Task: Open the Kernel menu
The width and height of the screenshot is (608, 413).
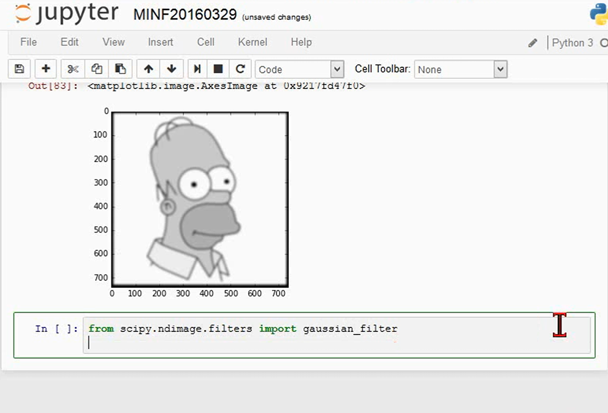Action: click(252, 42)
